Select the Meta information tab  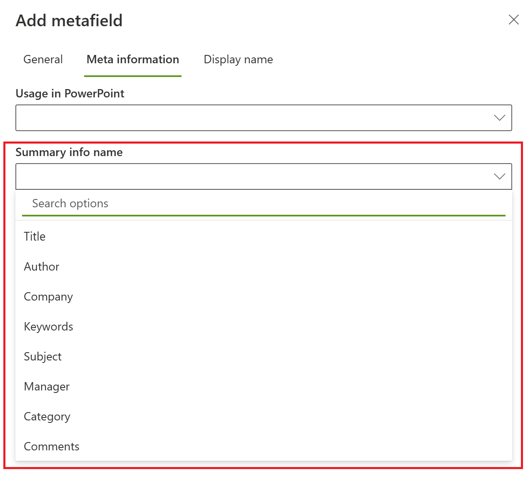point(133,60)
